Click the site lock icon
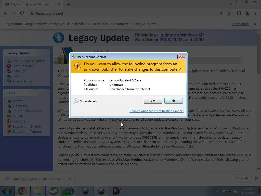 pyautogui.click(x=32, y=13)
